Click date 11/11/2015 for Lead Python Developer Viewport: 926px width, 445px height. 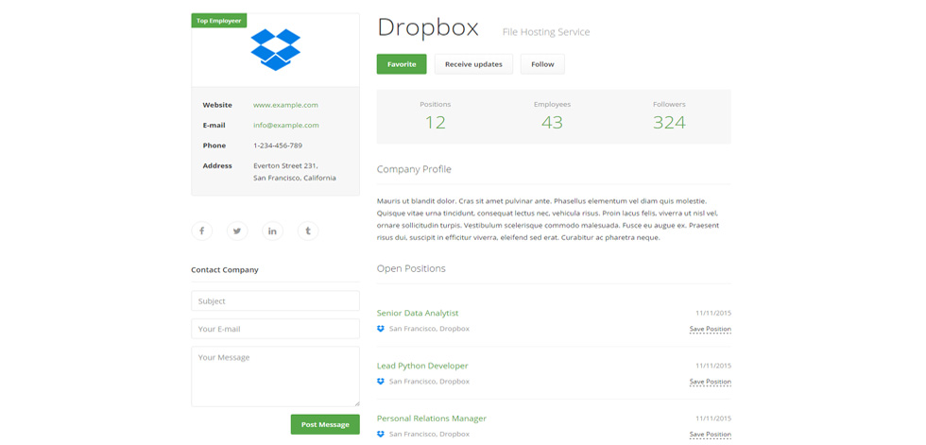(712, 366)
